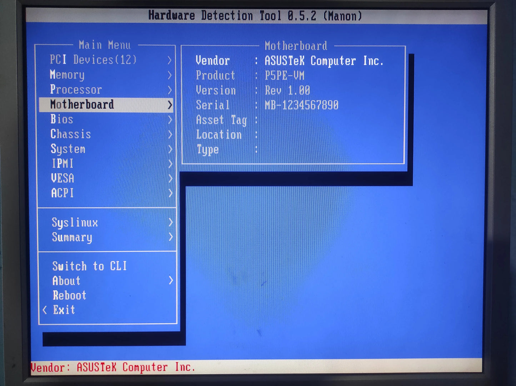Click the Rev 1.00 version value
This screenshot has height=386, width=516.
tap(287, 90)
